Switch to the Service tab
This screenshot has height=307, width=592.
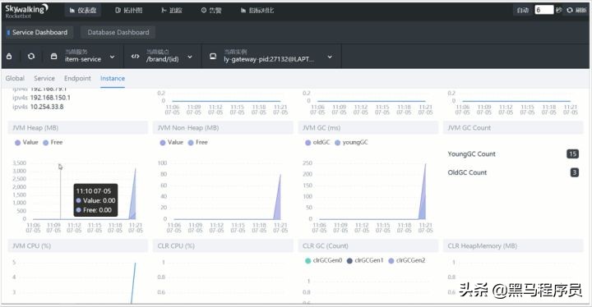pos(44,79)
